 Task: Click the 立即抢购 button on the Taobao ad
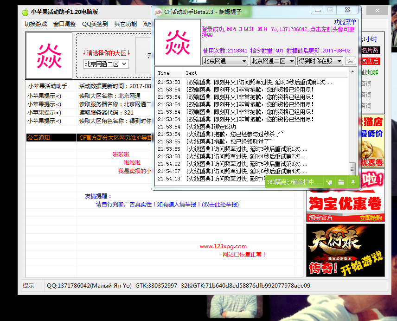tap(371, 218)
